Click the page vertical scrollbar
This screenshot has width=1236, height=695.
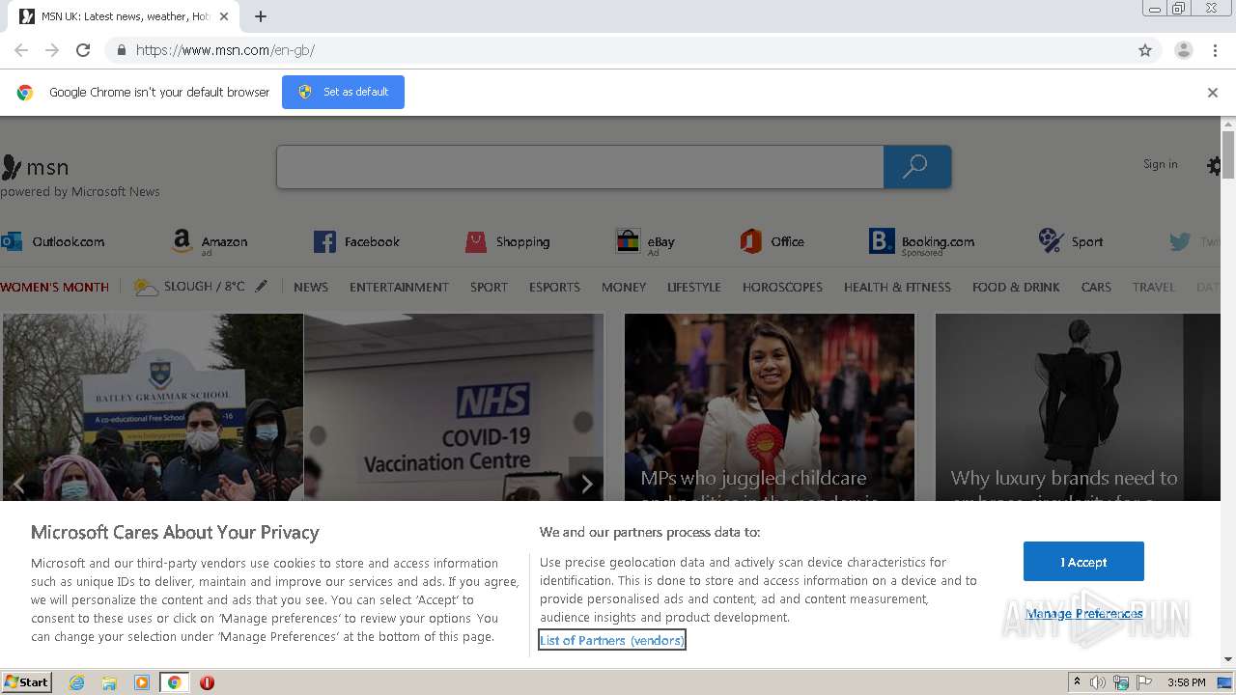pyautogui.click(x=1228, y=154)
